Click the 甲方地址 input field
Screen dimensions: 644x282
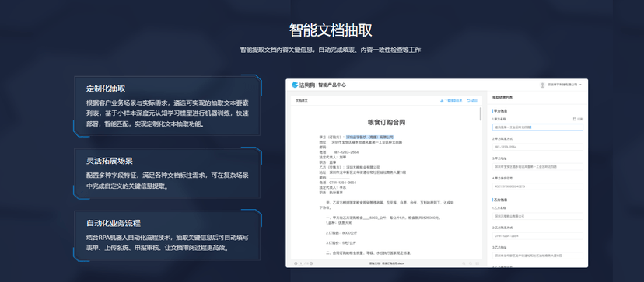(537, 167)
